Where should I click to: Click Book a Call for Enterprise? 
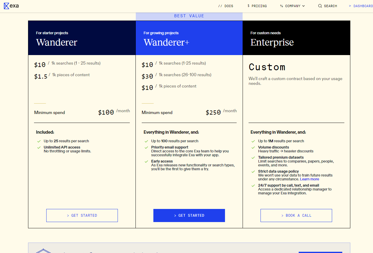coord(296,215)
